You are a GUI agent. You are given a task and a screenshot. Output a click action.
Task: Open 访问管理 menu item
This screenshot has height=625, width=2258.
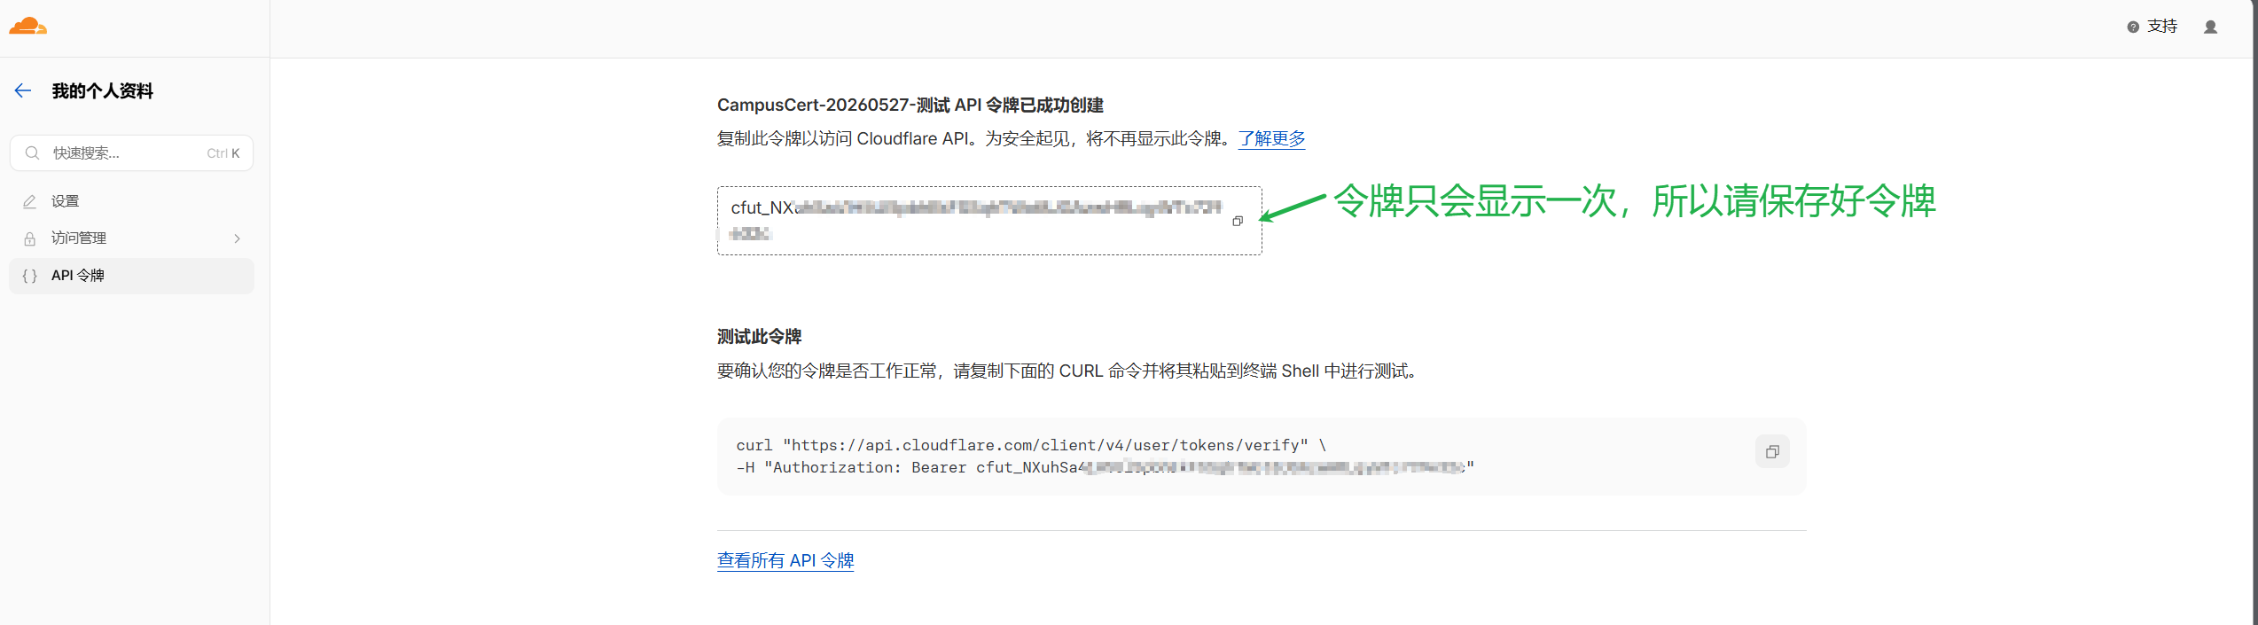tap(131, 238)
